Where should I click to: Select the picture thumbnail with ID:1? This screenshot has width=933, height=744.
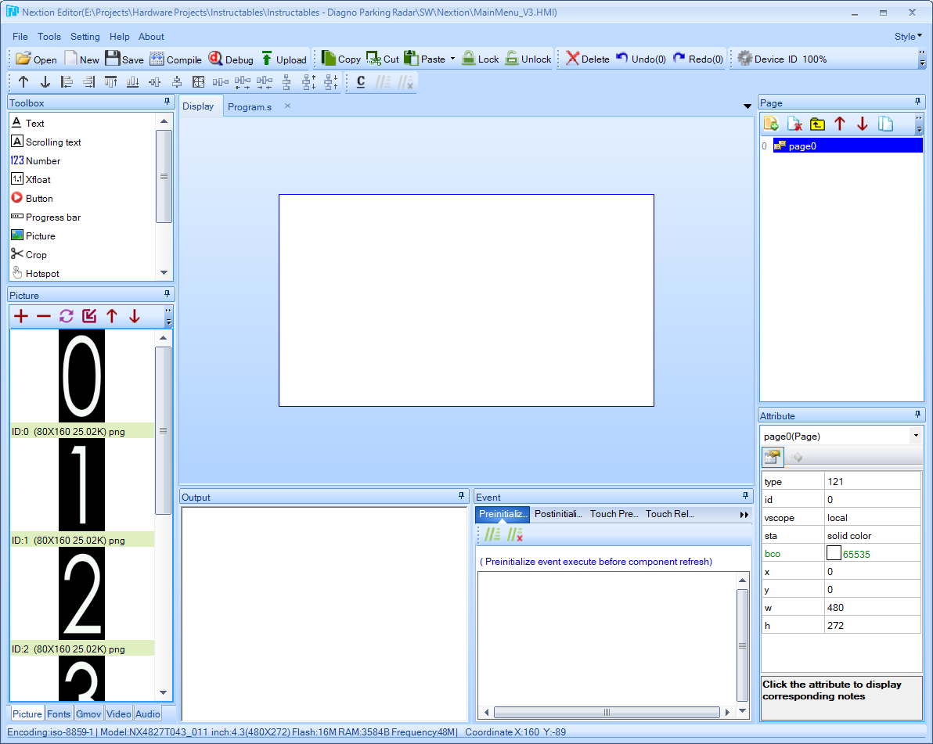[x=81, y=485]
